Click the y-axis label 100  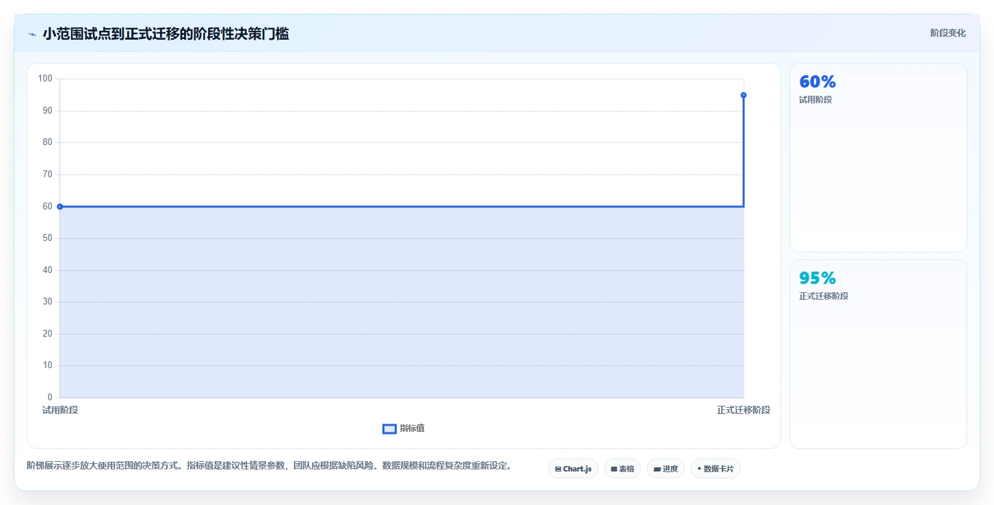point(45,79)
